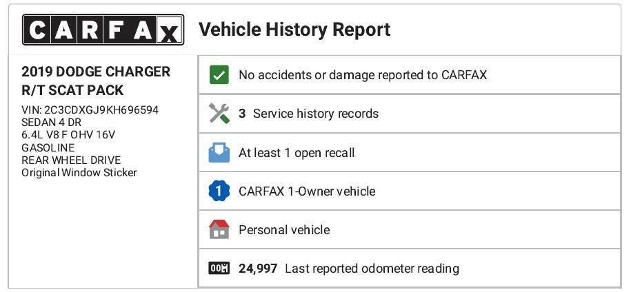View the At least 1 open recall row
Viewport: 631px width, 292px height.
[x=297, y=152]
